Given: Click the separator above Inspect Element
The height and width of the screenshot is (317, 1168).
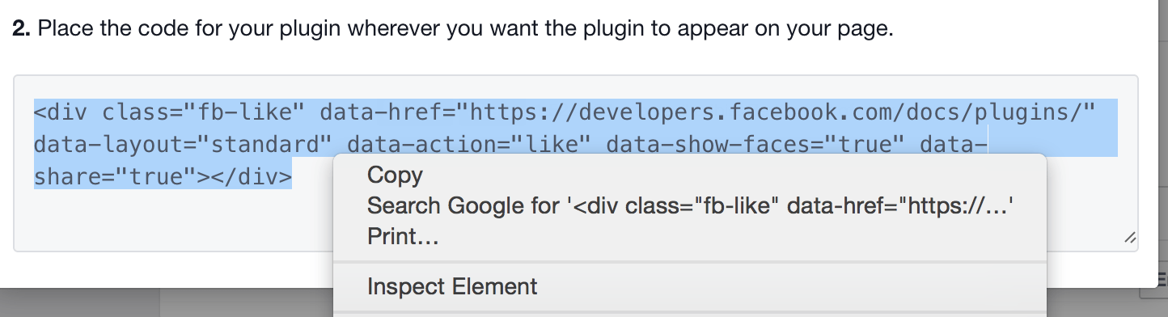Looking at the screenshot, I should (x=690, y=261).
